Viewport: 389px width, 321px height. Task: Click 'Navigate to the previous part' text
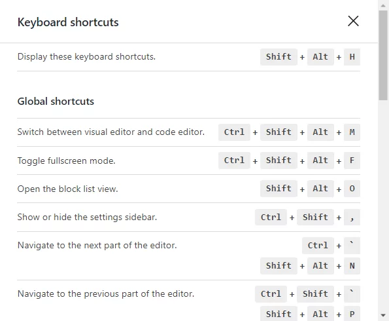point(106,294)
